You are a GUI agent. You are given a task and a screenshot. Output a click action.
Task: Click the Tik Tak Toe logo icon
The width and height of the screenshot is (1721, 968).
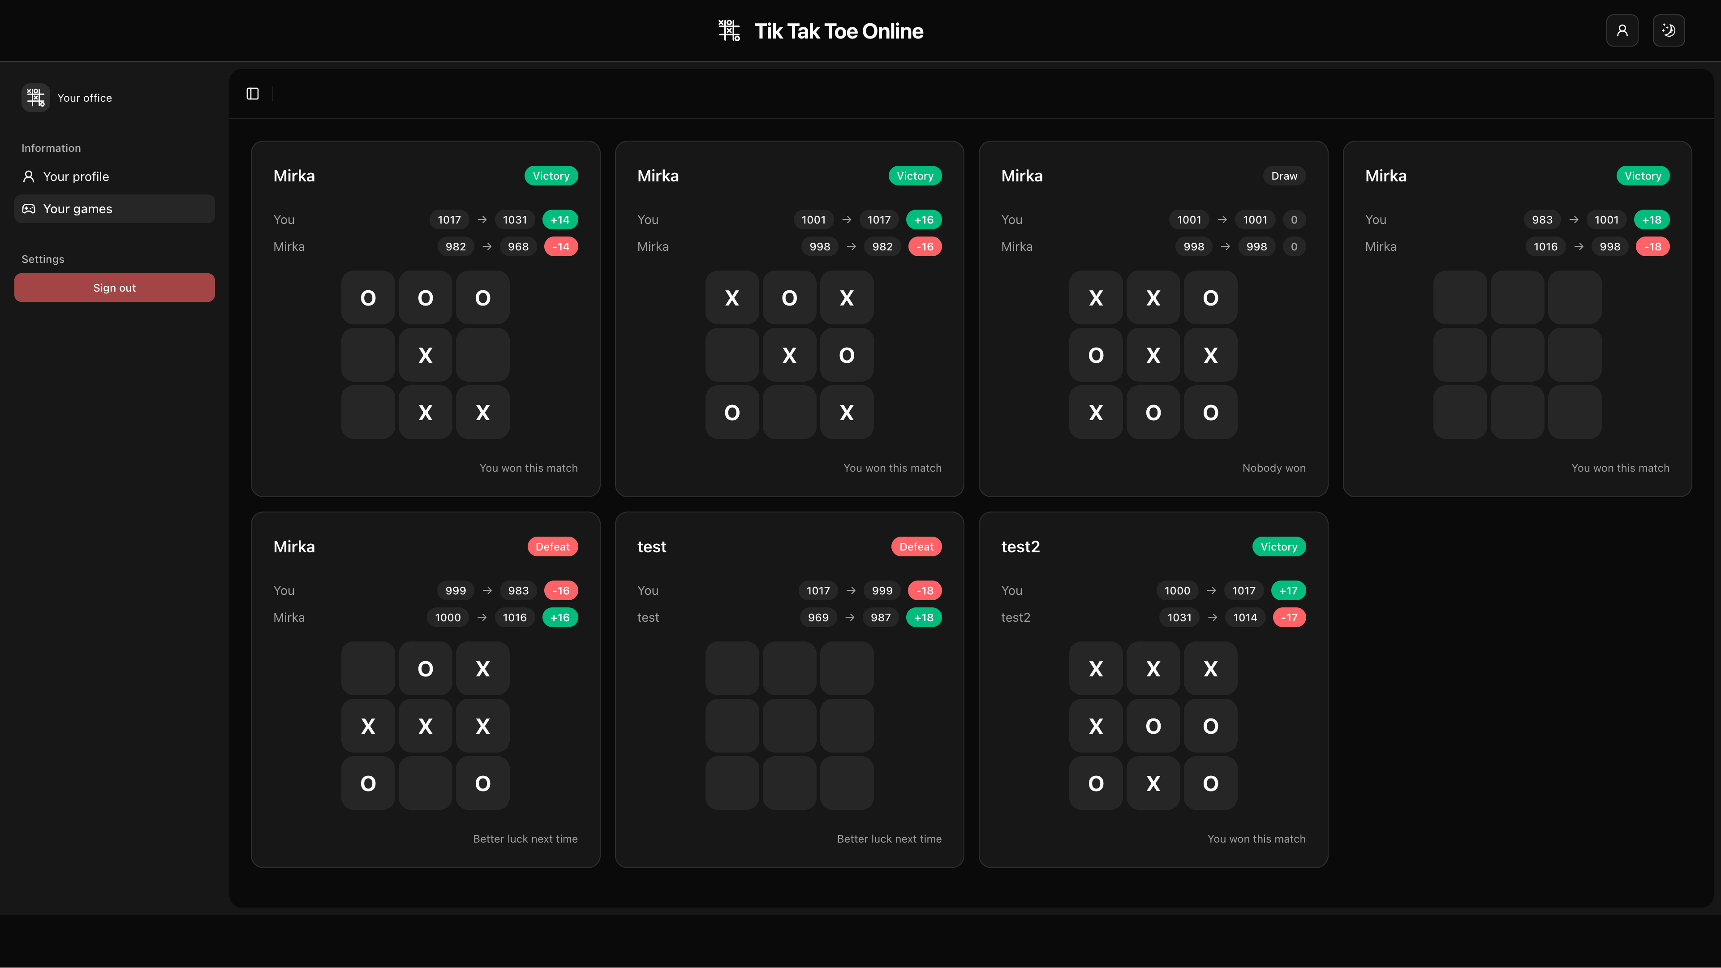coord(728,30)
